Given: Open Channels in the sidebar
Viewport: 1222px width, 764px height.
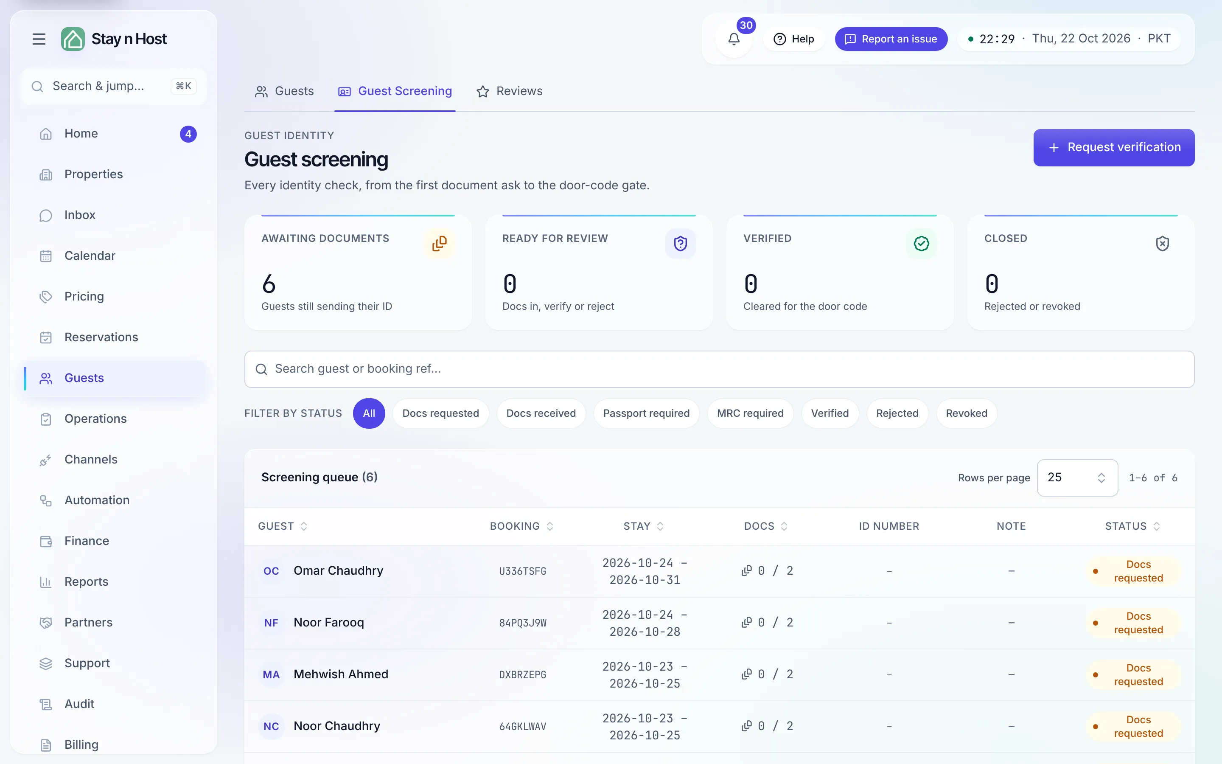Looking at the screenshot, I should click(x=115, y=460).
